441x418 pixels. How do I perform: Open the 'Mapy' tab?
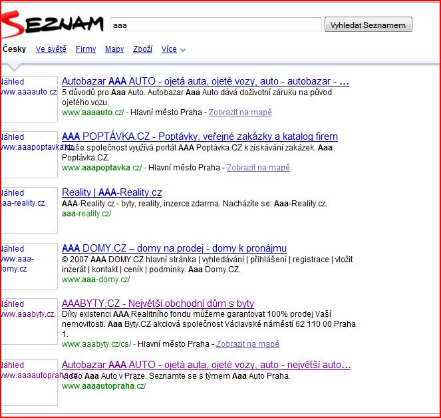pos(114,49)
